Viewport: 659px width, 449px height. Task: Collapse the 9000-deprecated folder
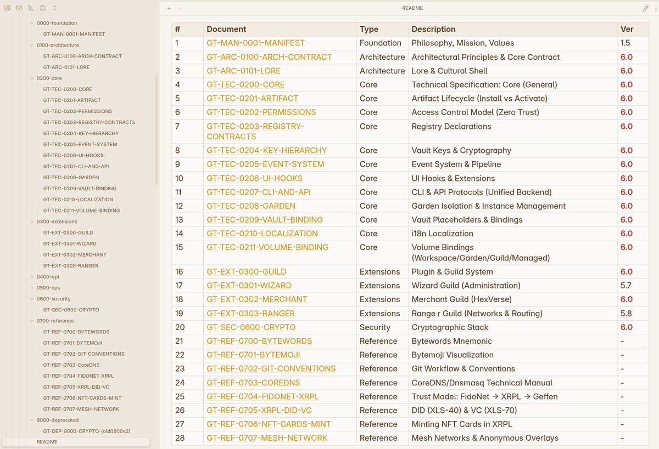click(x=31, y=420)
